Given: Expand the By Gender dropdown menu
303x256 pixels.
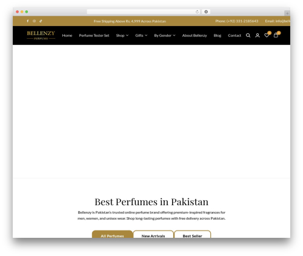Looking at the screenshot, I should tap(165, 36).
